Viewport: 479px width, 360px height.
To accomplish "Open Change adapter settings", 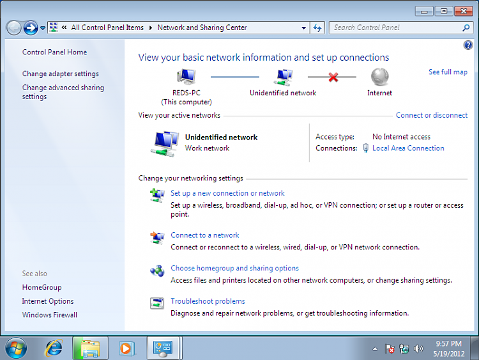I will (x=61, y=74).
